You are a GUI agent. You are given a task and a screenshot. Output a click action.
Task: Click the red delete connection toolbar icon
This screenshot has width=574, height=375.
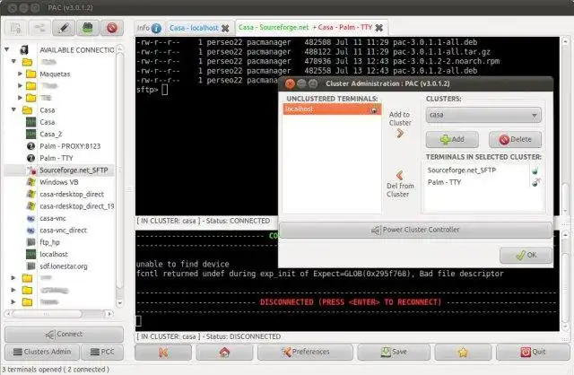112,28
